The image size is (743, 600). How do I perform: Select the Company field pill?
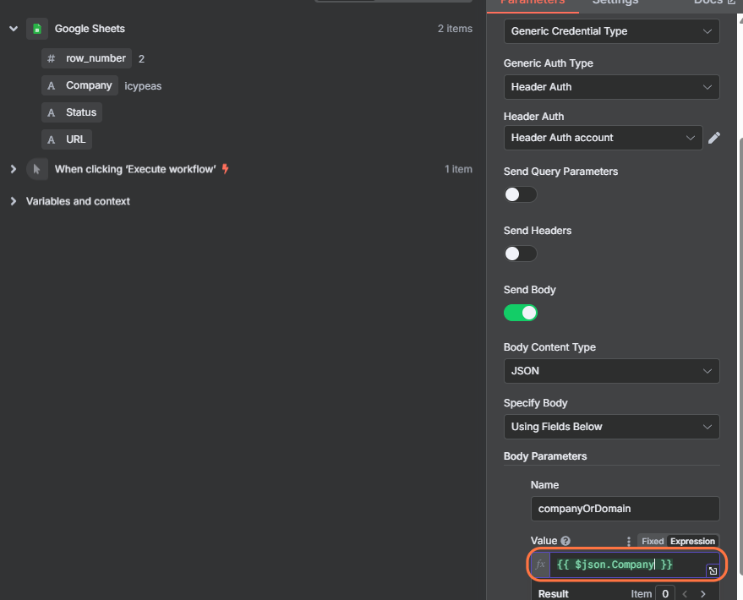(79, 85)
